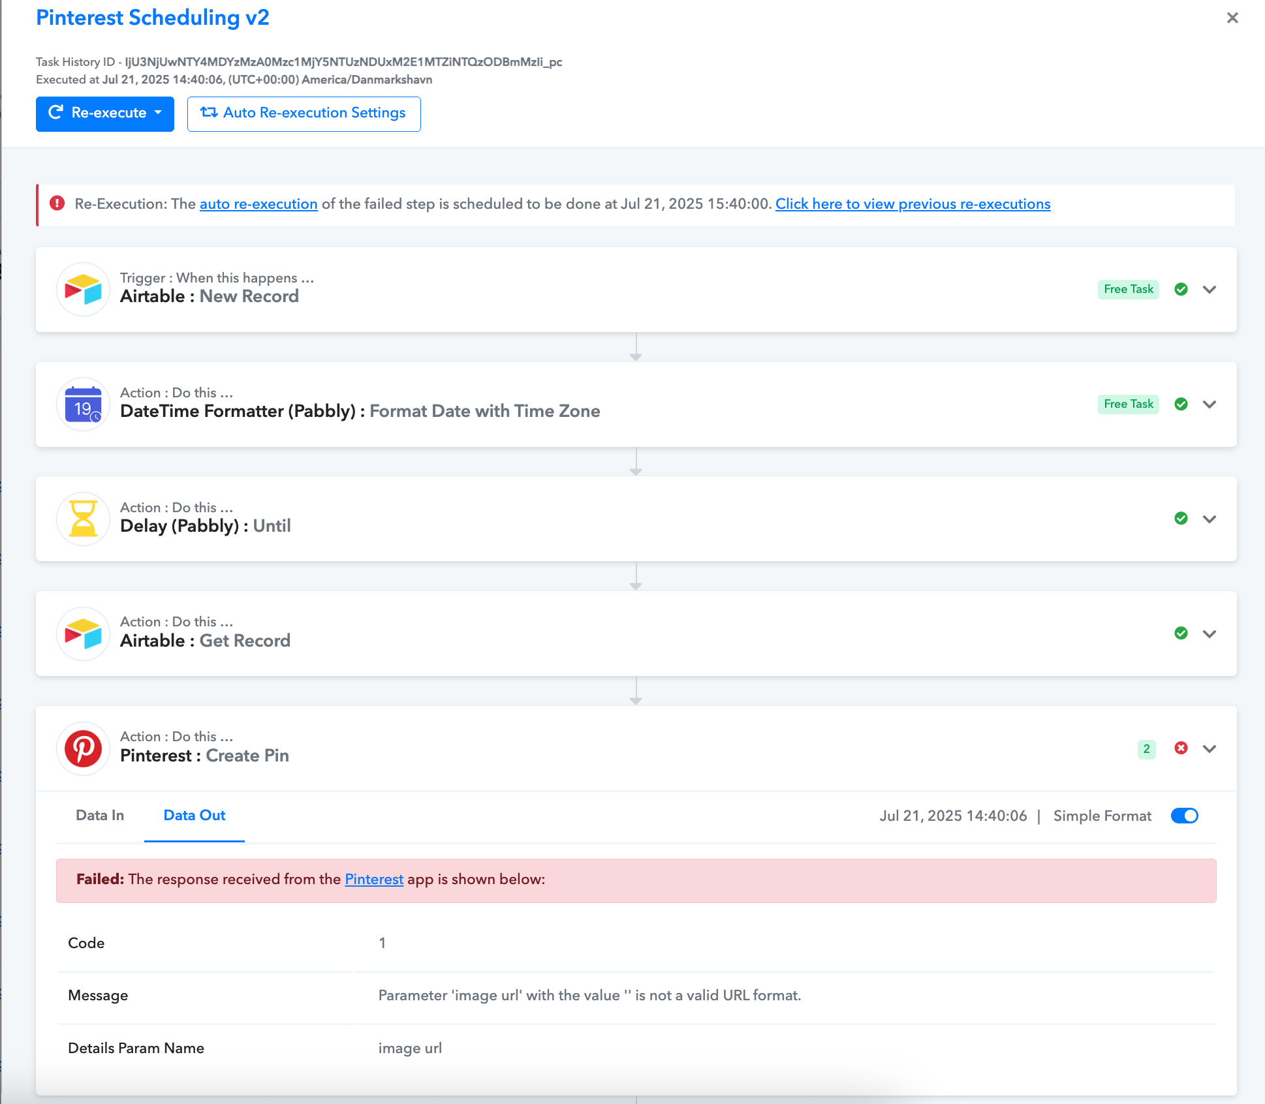This screenshot has width=1265, height=1104.
Task: Click the Pinterest logo icon
Action: pos(84,748)
